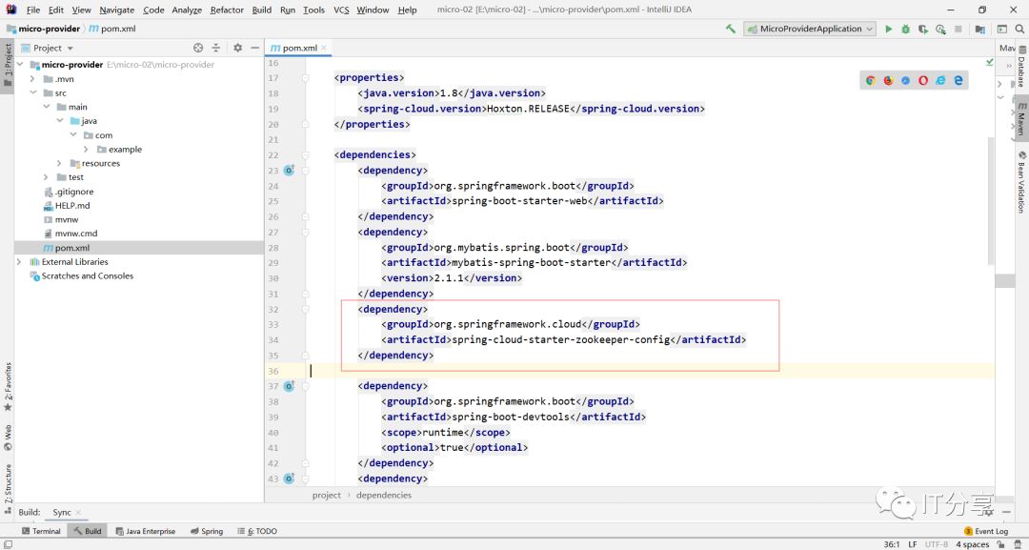The height and width of the screenshot is (550, 1029).
Task: Open the Navigate menu
Action: click(117, 10)
